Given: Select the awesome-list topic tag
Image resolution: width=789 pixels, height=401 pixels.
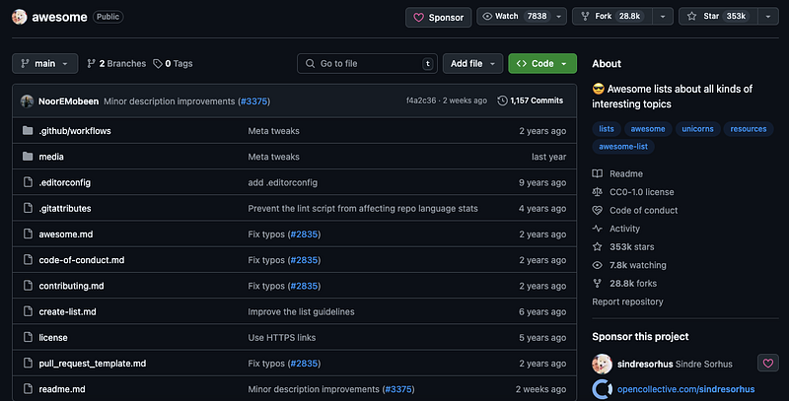Looking at the screenshot, I should click(623, 146).
